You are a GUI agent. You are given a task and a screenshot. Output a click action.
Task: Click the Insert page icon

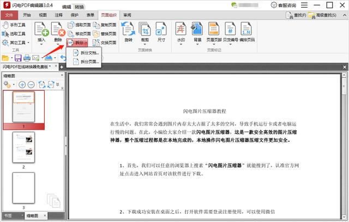(41, 29)
